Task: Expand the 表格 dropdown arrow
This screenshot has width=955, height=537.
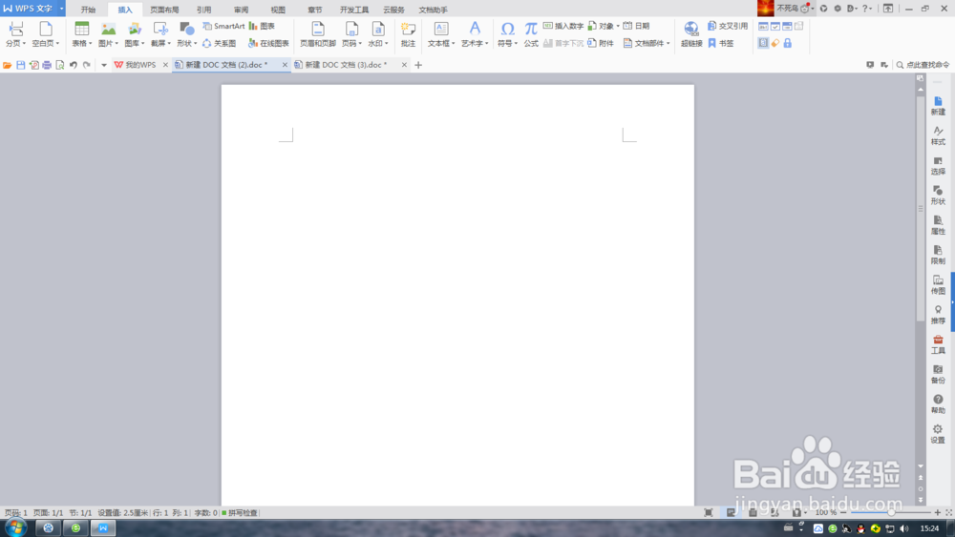Action: pos(90,44)
